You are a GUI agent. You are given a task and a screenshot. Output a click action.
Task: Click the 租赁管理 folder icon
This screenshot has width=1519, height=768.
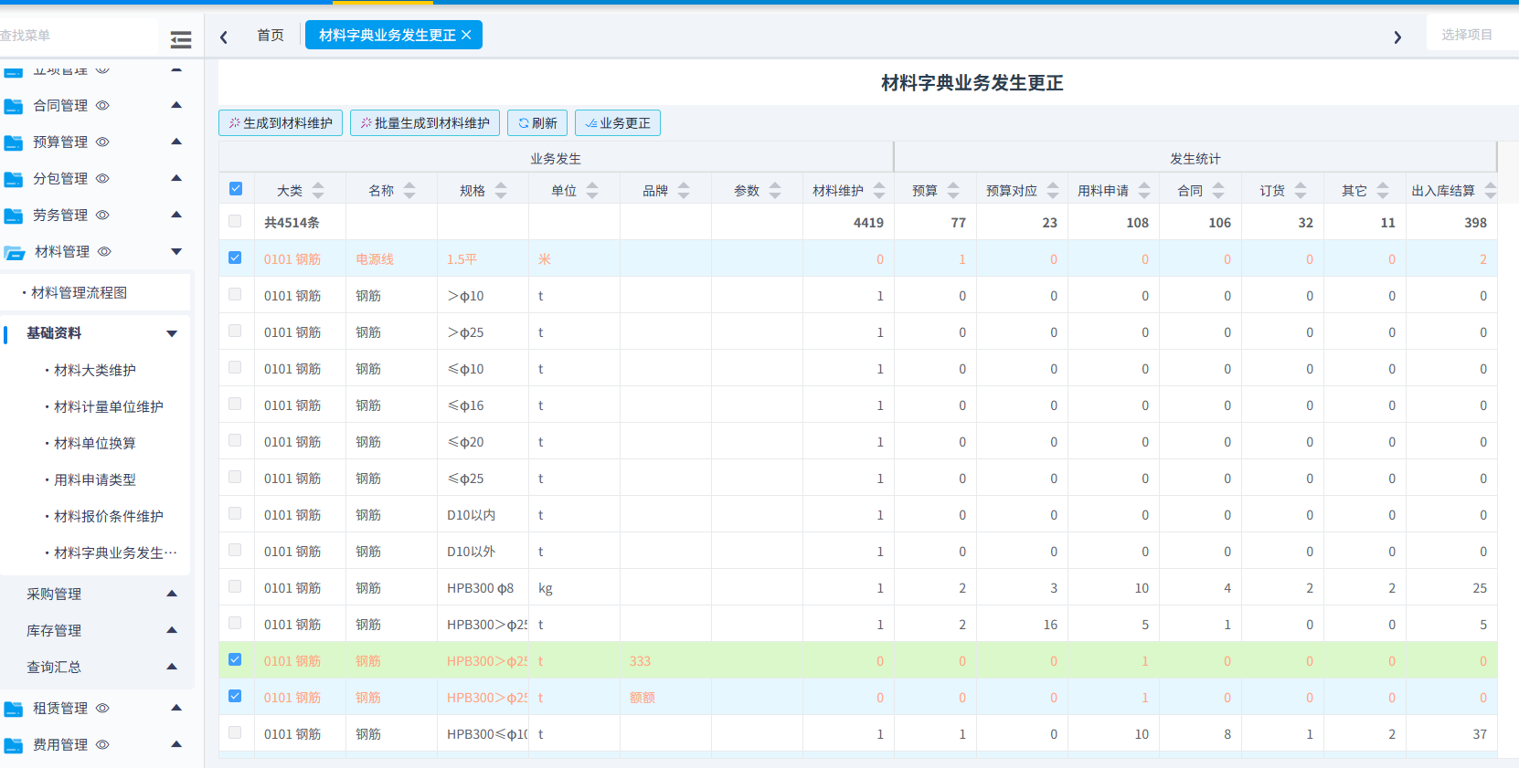14,709
